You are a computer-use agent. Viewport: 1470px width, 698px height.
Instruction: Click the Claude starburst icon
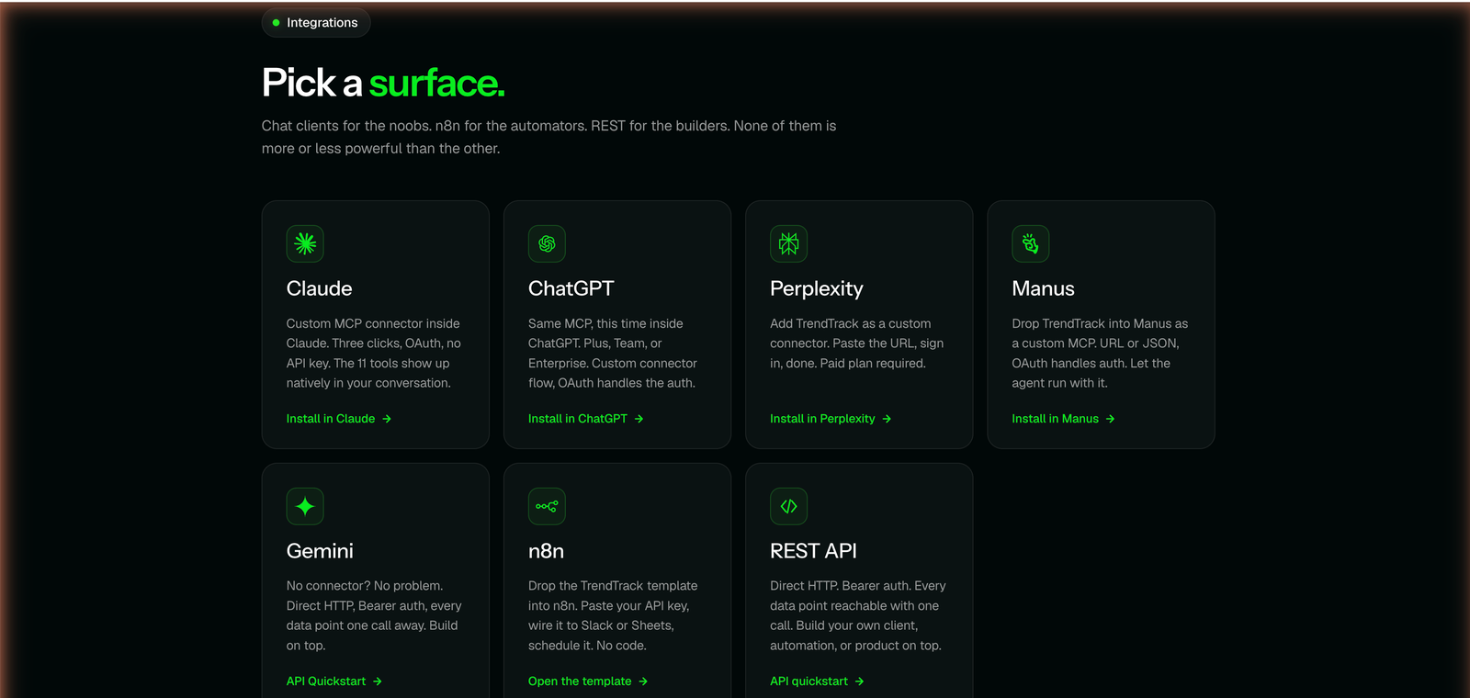coord(305,243)
